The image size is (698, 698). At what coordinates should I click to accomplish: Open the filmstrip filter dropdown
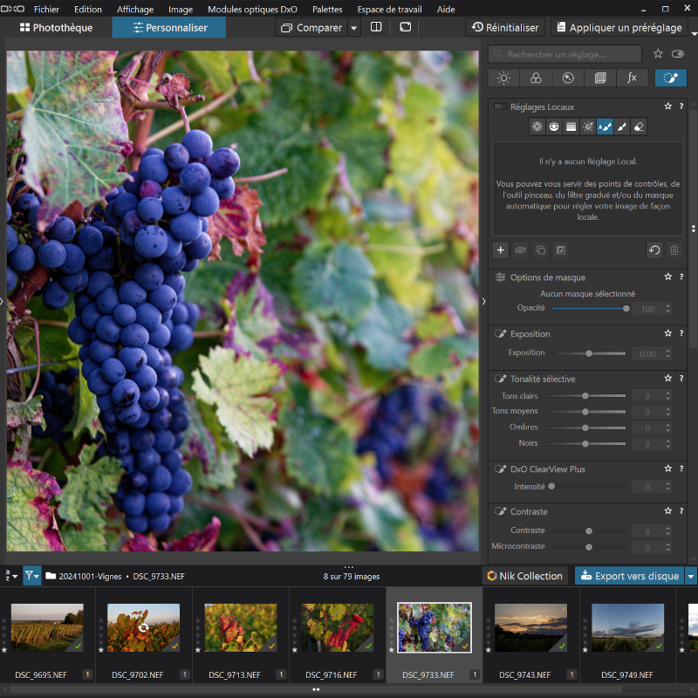(32, 576)
